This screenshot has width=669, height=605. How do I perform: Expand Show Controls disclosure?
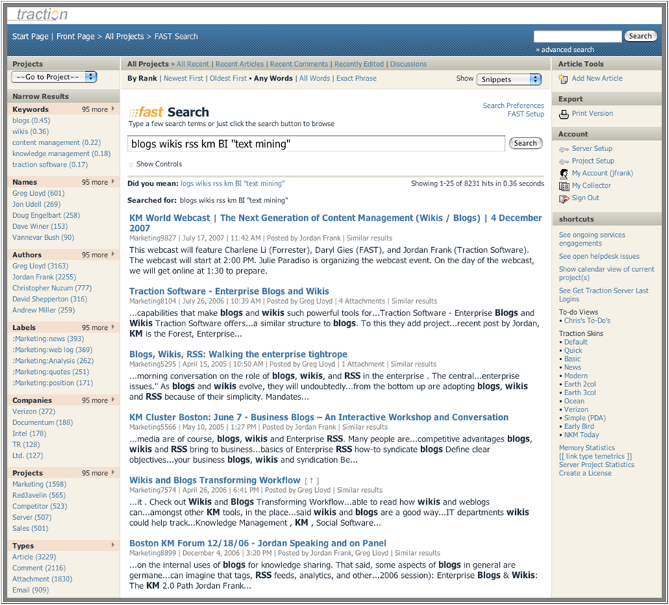(131, 165)
